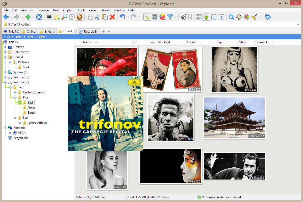Click the pushpin note toolbar icon

[239, 17]
